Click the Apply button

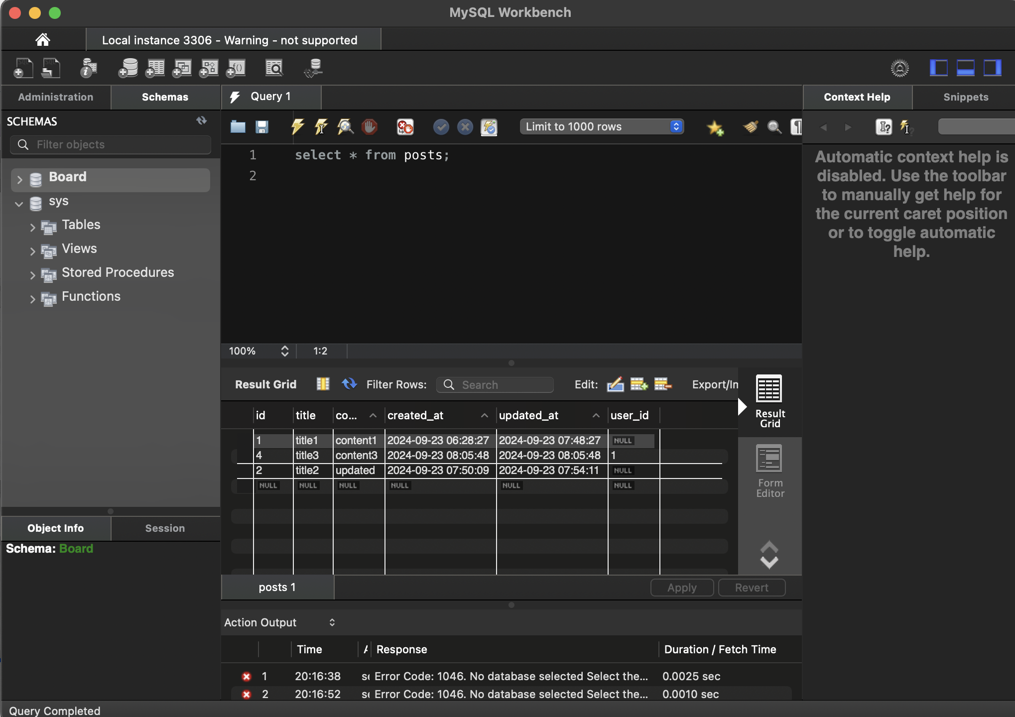[x=682, y=588]
